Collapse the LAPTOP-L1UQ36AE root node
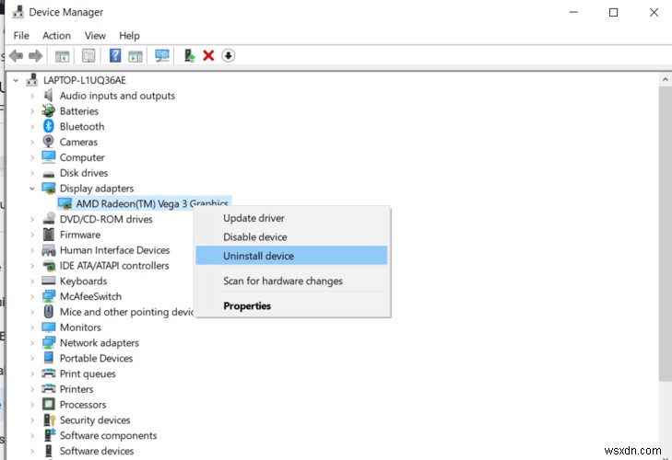The height and width of the screenshot is (460, 672). pyautogui.click(x=16, y=80)
